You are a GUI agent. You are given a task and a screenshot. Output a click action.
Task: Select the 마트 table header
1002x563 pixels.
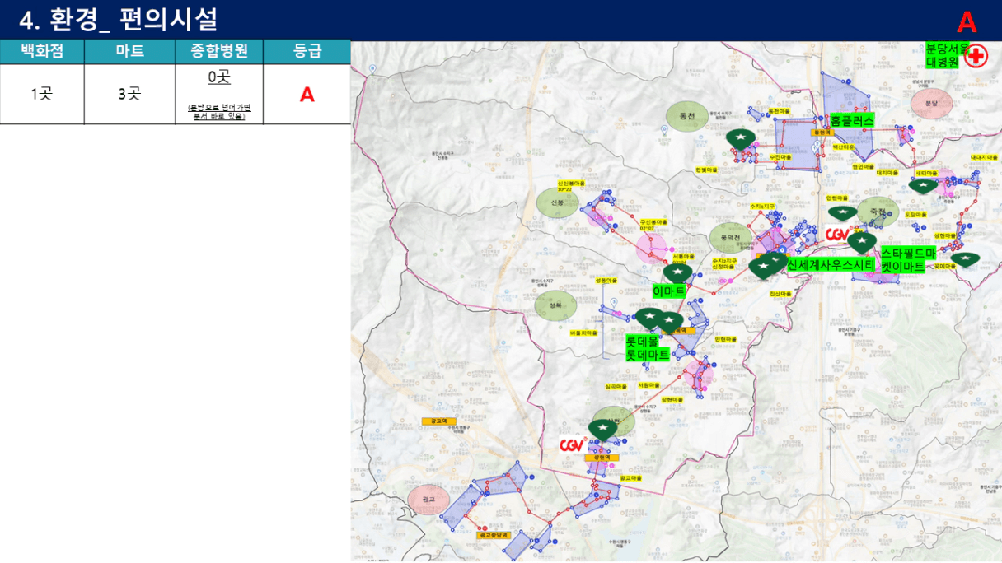pos(129,51)
